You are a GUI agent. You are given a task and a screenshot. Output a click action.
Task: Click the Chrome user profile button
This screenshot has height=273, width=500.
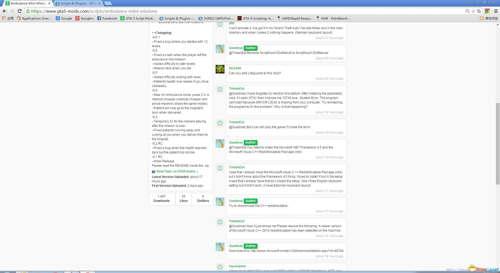(470, 2)
